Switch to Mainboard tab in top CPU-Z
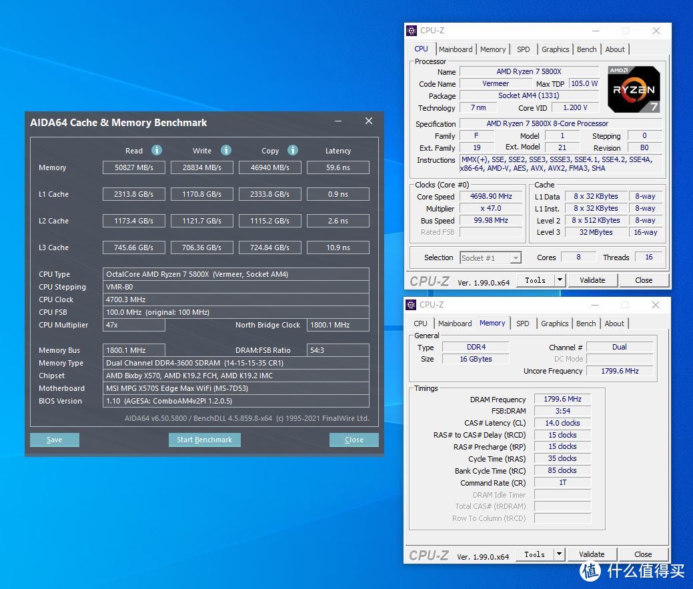693x589 pixels. pyautogui.click(x=456, y=49)
